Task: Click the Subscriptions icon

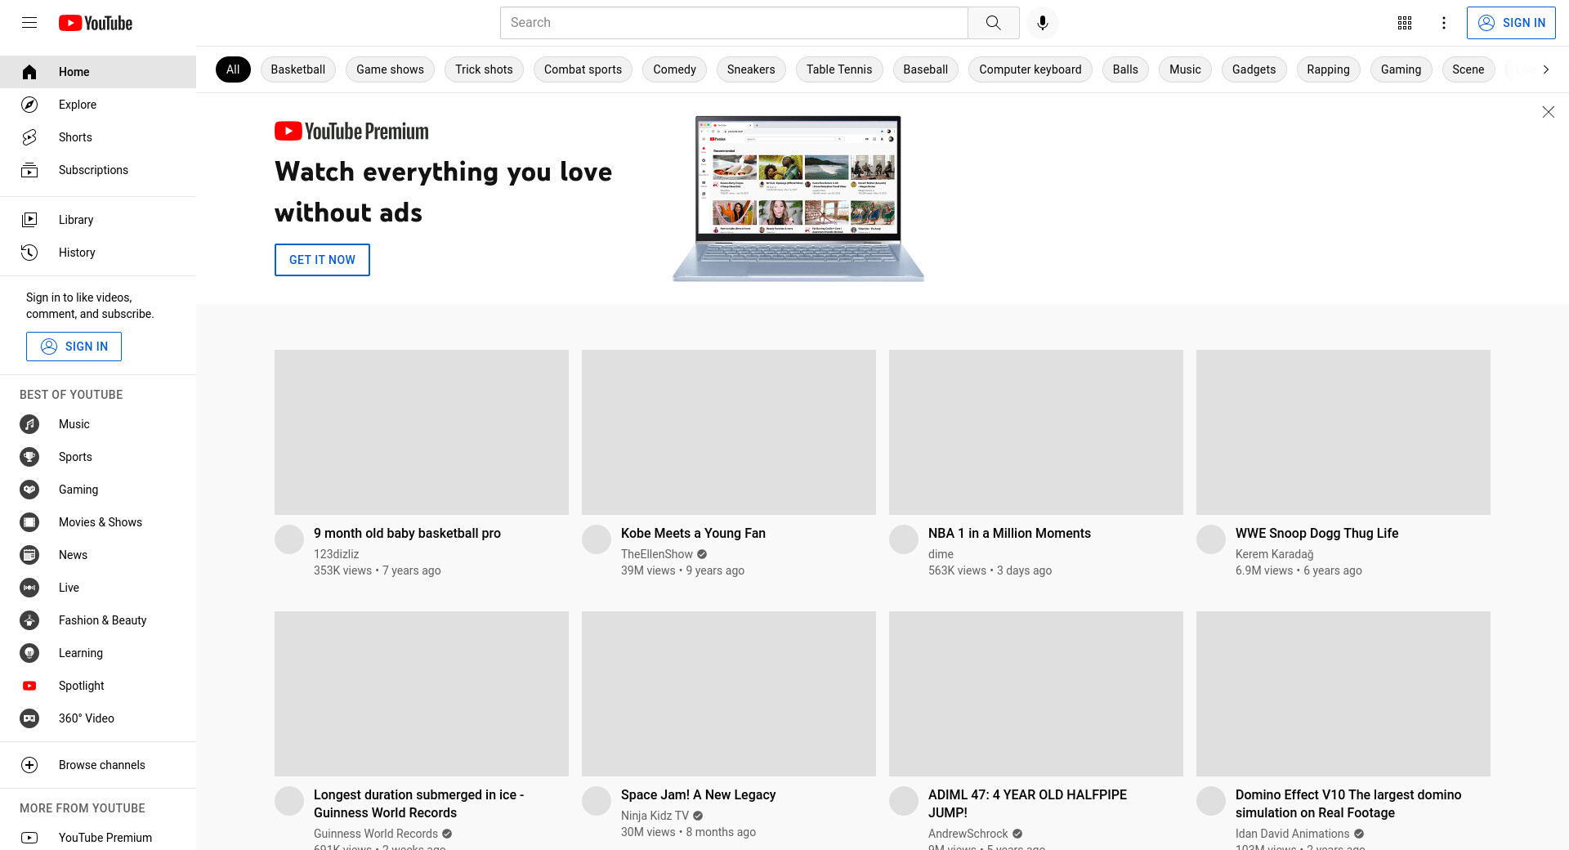Action: click(29, 170)
